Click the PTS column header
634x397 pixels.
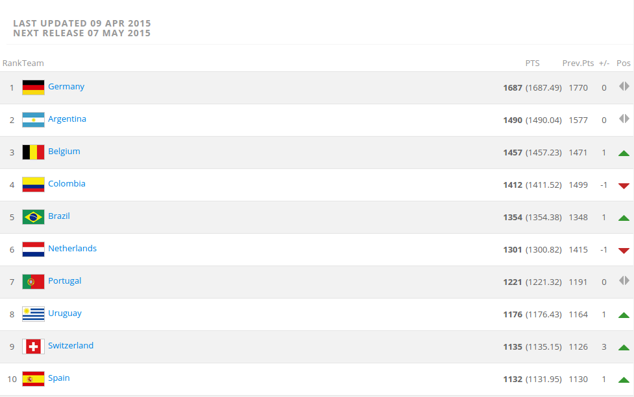click(532, 63)
